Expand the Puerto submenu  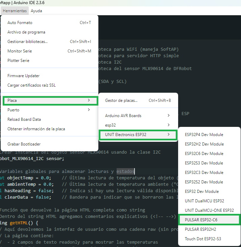coord(49,110)
